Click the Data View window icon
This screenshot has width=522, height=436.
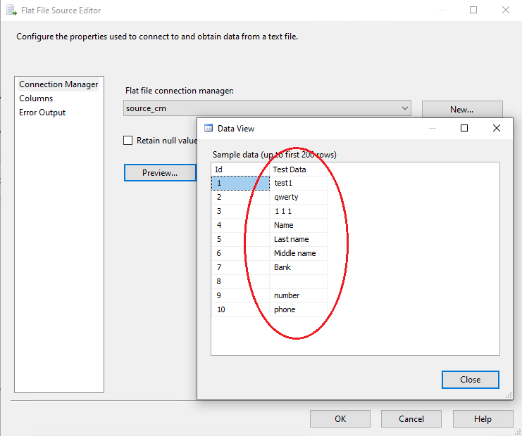pos(208,129)
